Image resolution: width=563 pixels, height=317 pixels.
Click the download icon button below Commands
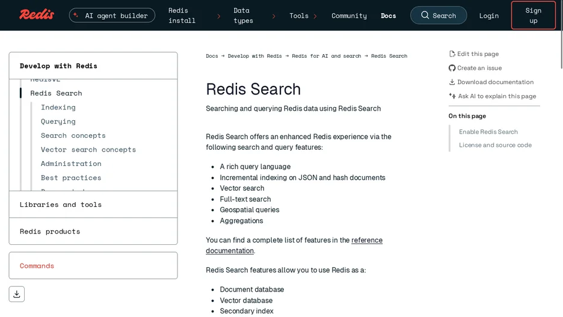[16, 294]
